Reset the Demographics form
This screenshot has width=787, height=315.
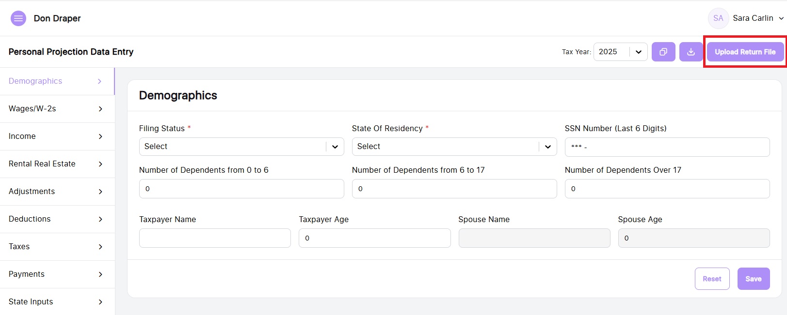[x=712, y=279]
